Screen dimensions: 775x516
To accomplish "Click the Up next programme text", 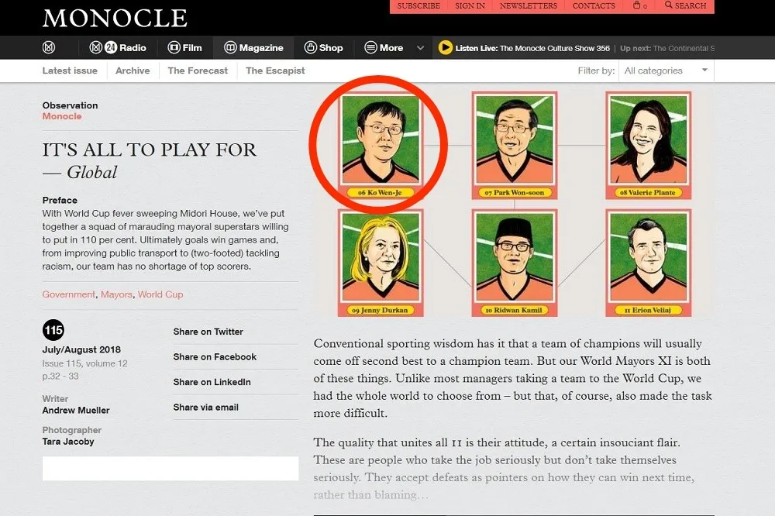I will pyautogui.click(x=667, y=48).
